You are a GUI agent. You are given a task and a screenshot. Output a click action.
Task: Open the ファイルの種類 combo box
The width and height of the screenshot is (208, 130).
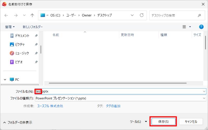point(121,98)
